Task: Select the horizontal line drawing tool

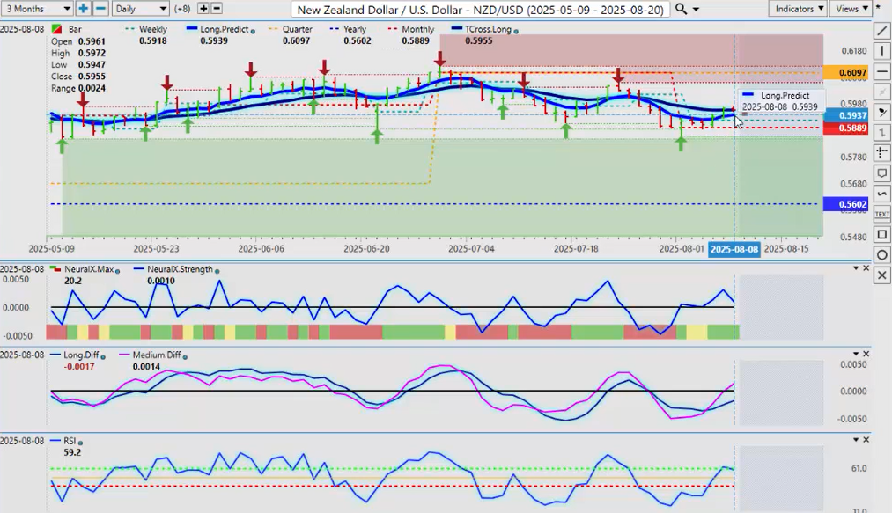Action: pyautogui.click(x=882, y=71)
